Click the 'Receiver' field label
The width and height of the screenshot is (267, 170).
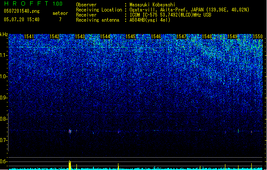86,15
